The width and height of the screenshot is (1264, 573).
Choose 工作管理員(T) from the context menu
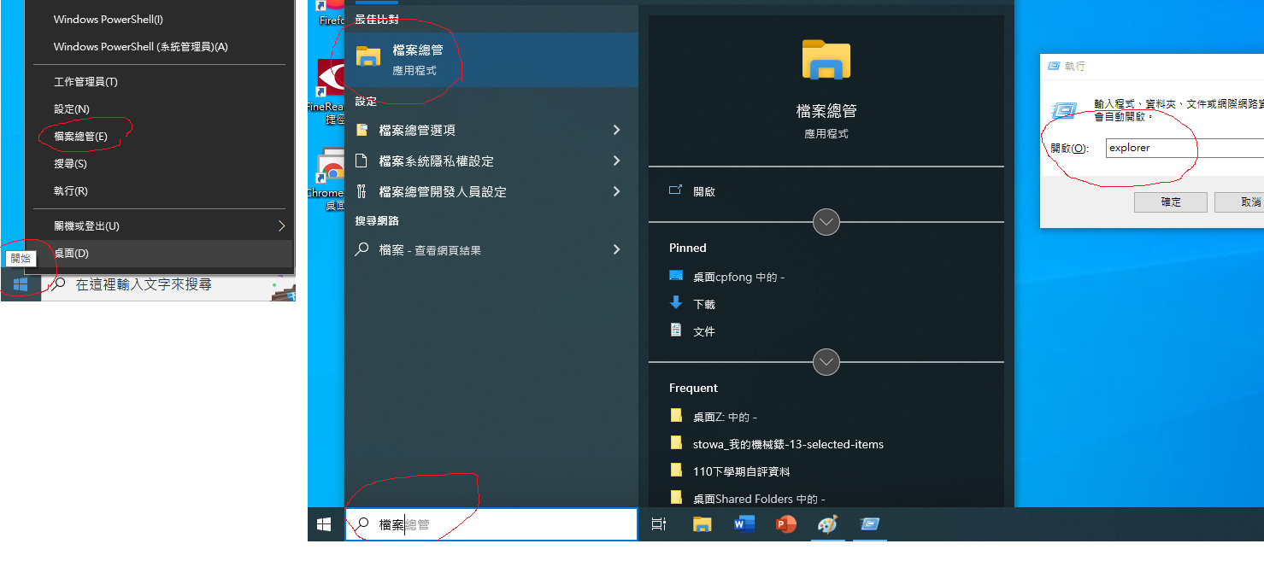click(x=85, y=82)
